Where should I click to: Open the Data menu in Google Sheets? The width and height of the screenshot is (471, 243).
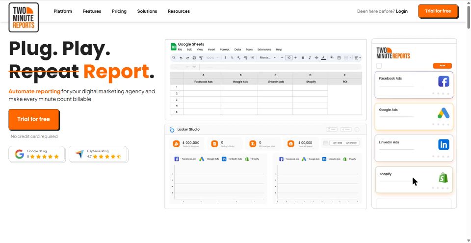click(x=237, y=50)
